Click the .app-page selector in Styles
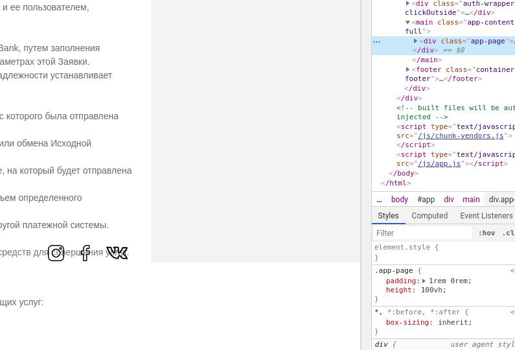Image resolution: width=515 pixels, height=350 pixels. pos(394,271)
